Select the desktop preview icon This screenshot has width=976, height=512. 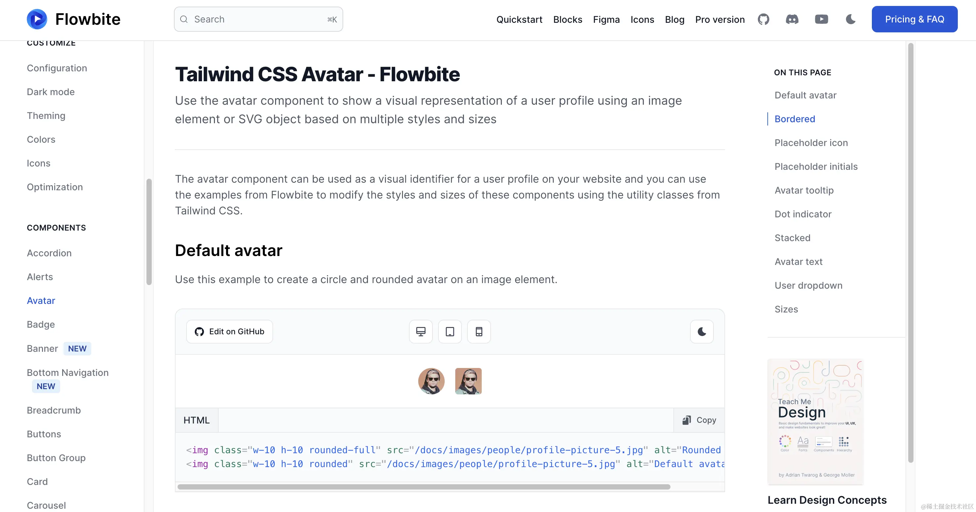[421, 332]
